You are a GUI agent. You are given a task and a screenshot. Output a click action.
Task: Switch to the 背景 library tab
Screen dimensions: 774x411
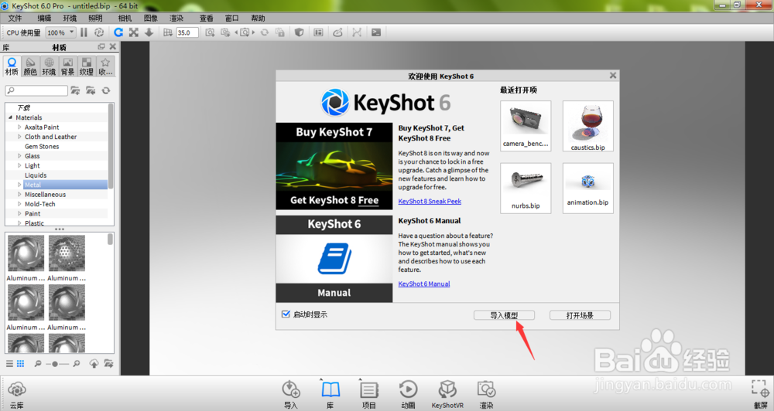[x=67, y=66]
